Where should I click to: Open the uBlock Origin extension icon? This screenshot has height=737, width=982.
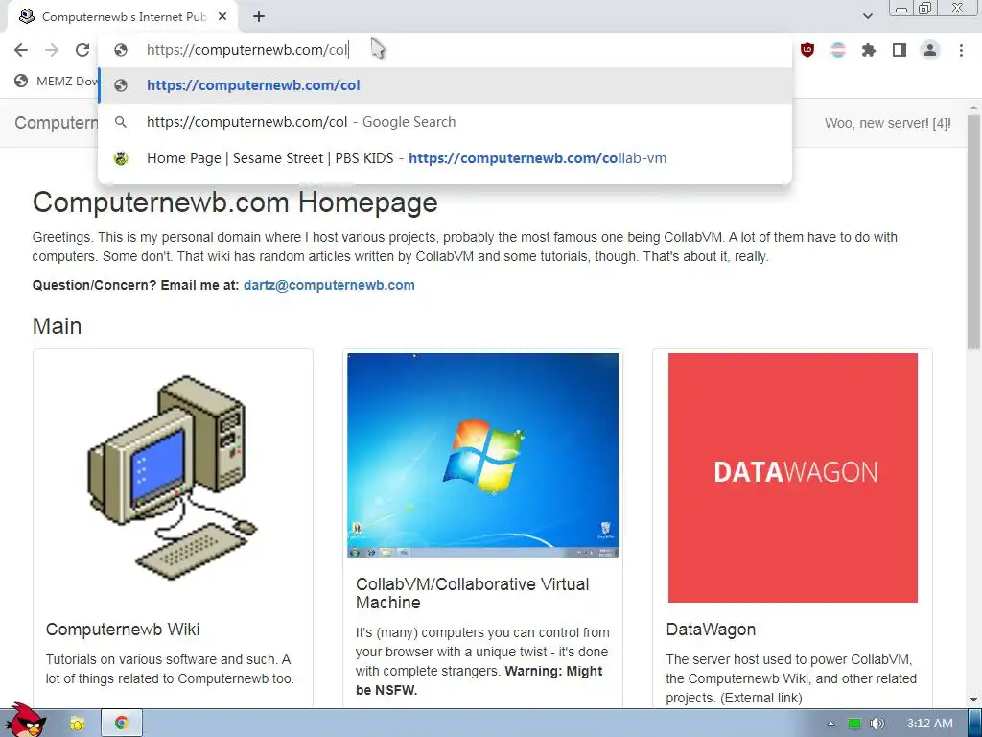point(807,50)
